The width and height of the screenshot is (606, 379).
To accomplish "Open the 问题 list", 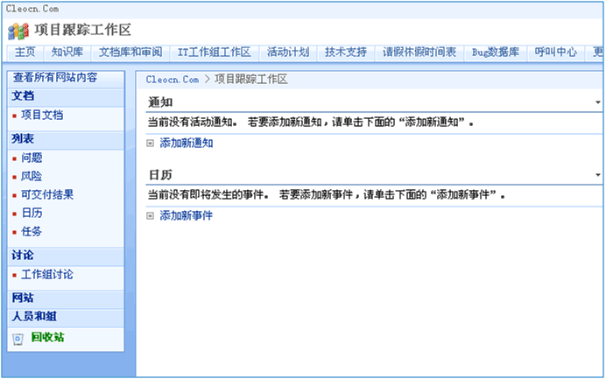I will pyautogui.click(x=32, y=158).
